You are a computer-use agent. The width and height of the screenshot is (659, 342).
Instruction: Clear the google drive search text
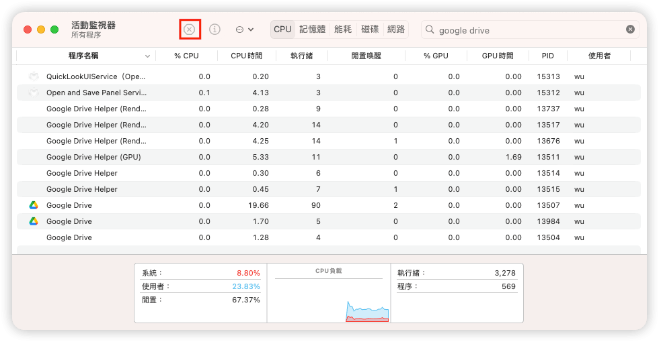631,30
